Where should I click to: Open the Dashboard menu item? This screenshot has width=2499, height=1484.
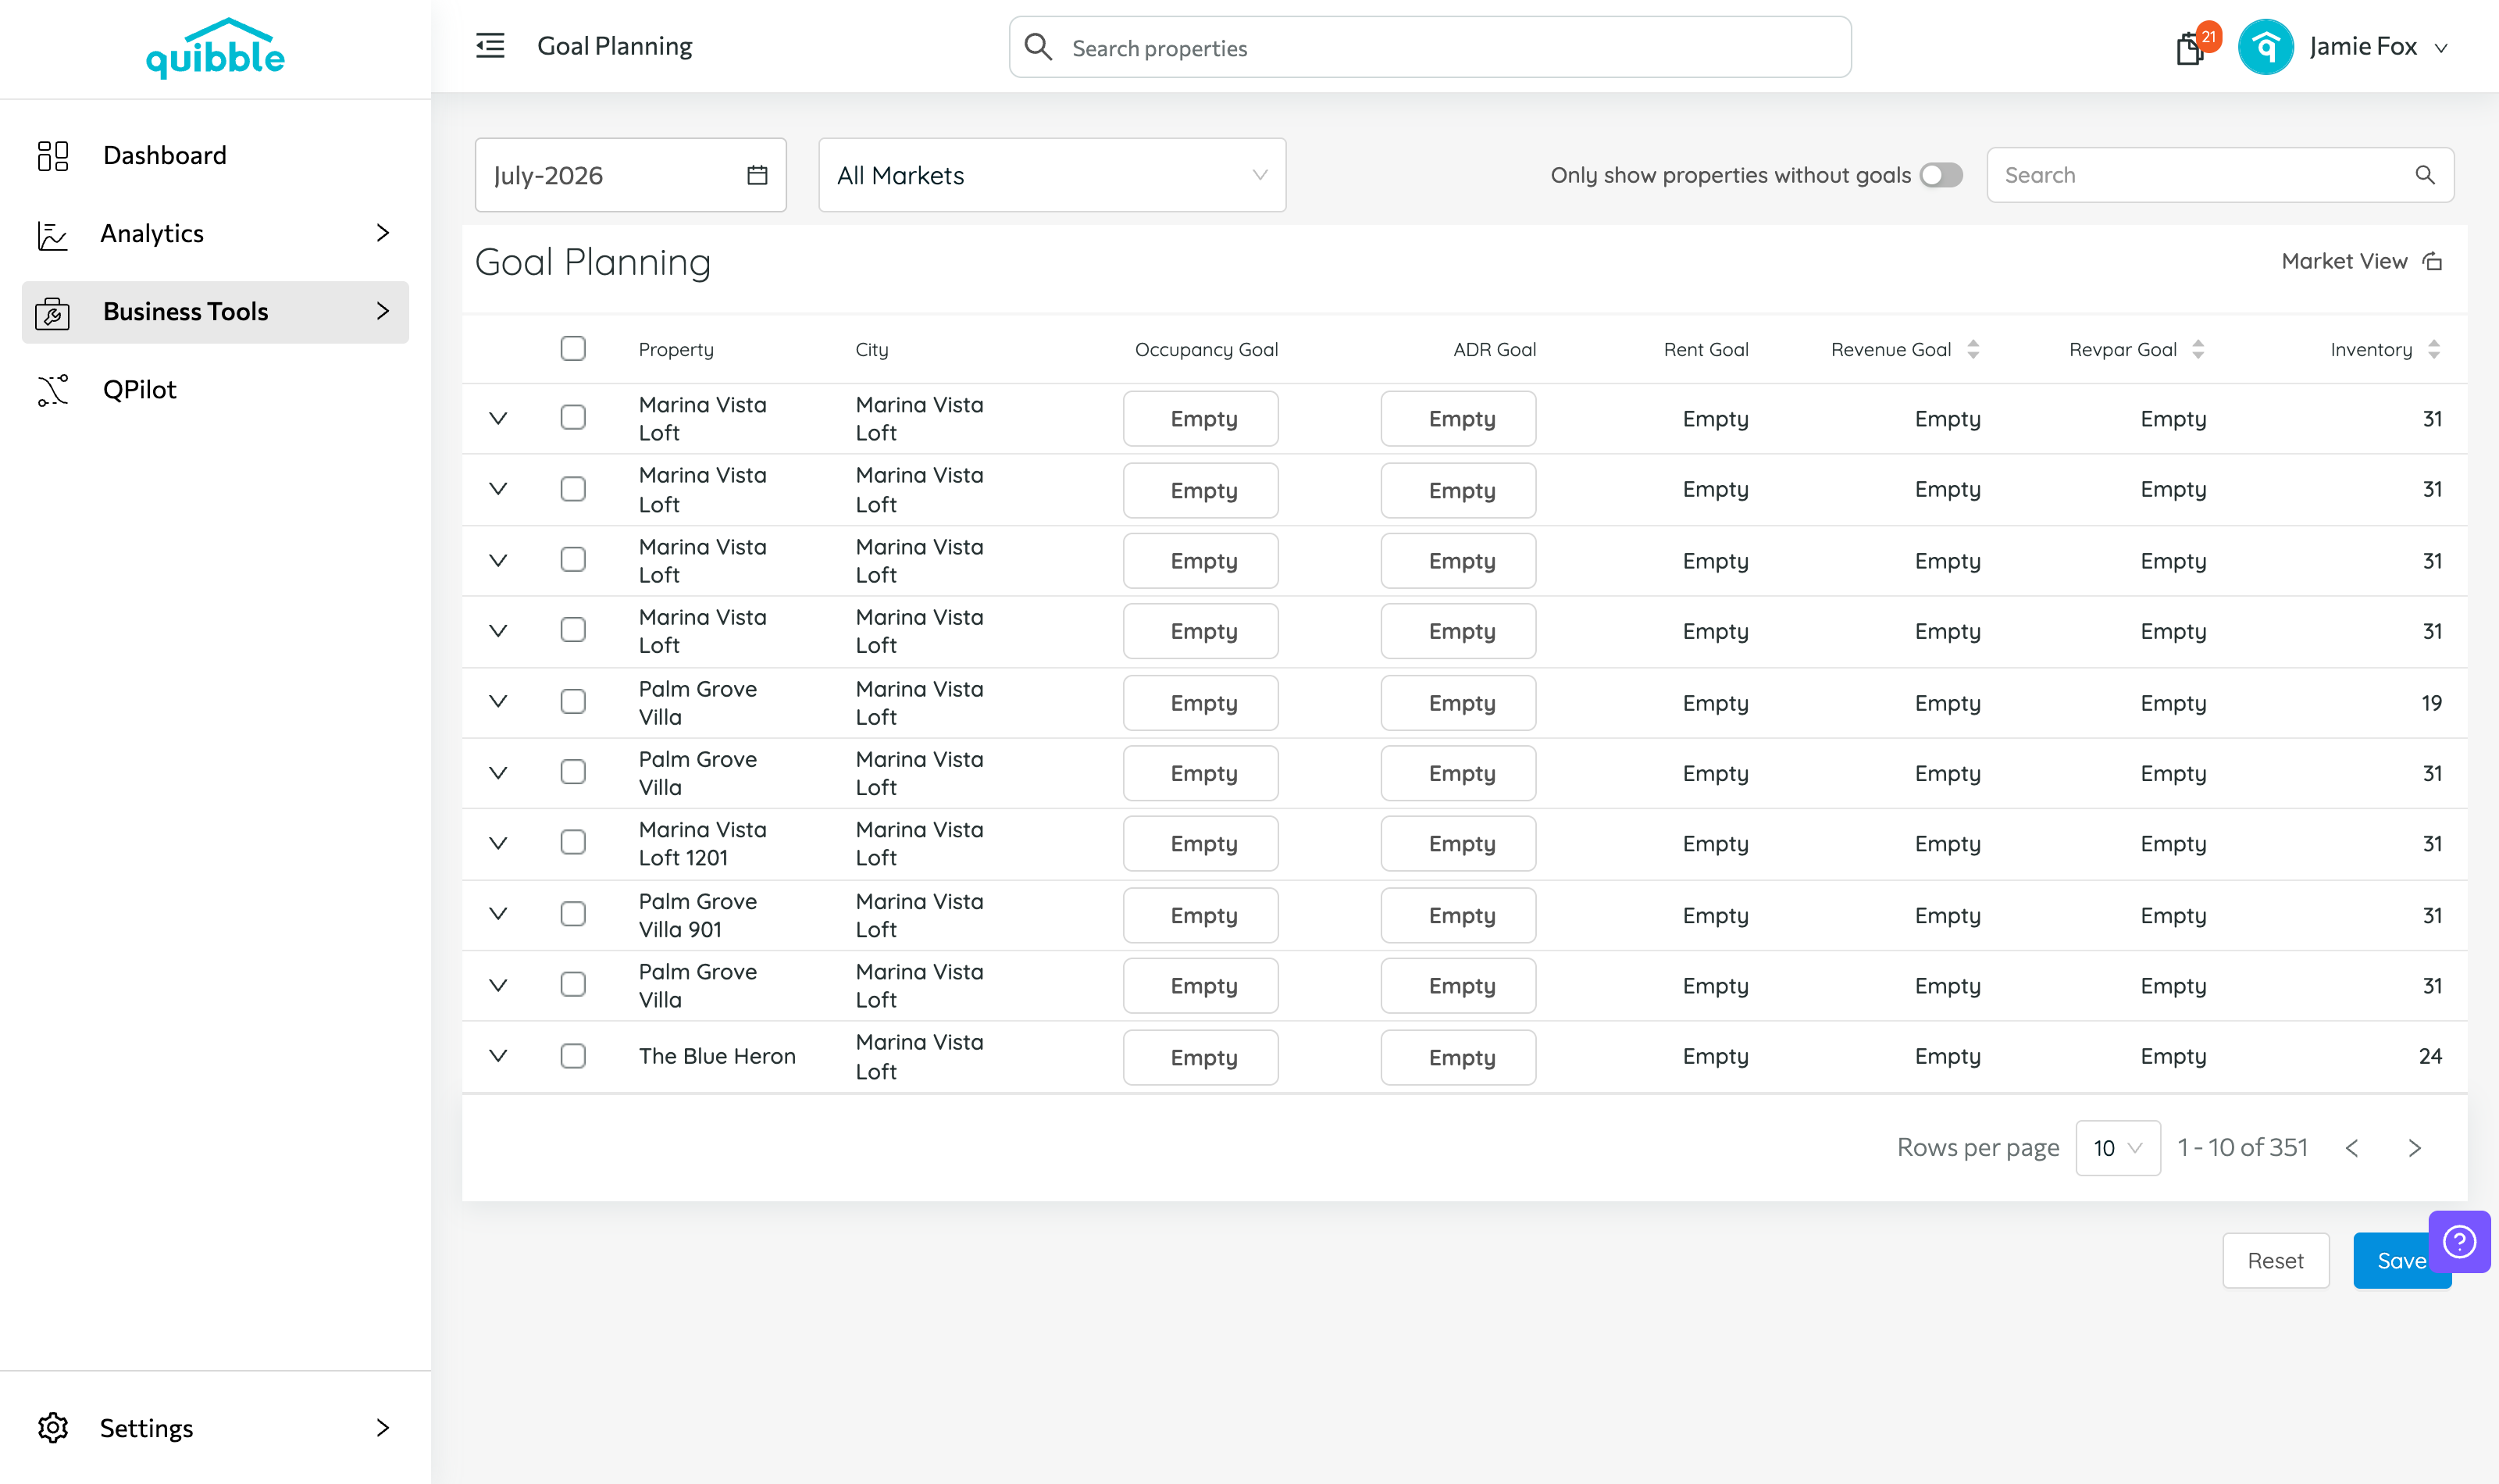pyautogui.click(x=215, y=155)
